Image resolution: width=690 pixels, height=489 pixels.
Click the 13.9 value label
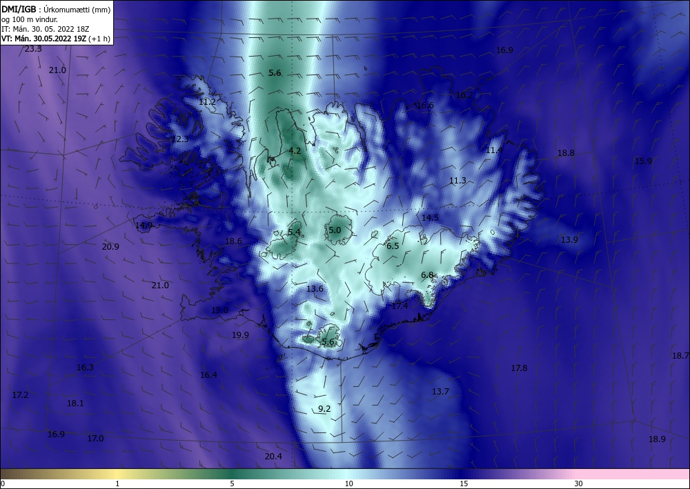(x=569, y=239)
